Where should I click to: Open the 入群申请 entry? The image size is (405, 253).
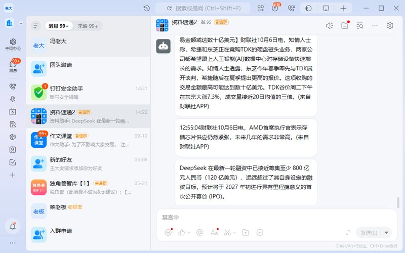(x=88, y=235)
